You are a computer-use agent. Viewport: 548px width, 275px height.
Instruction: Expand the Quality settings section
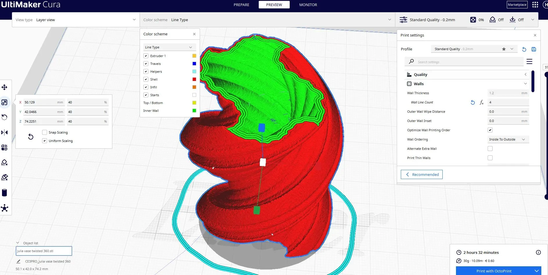click(x=466, y=74)
